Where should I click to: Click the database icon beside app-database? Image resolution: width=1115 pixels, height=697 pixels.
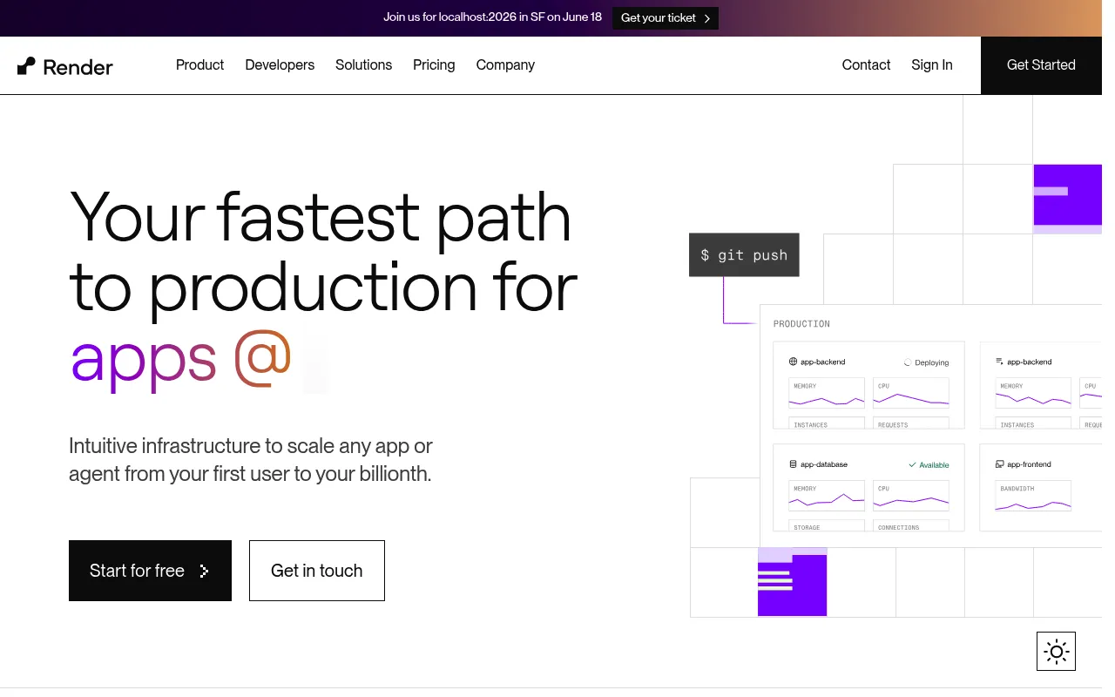(x=794, y=464)
